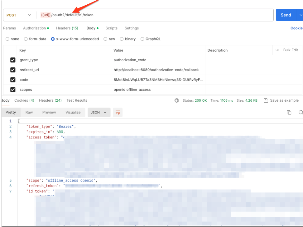
Task: Click the three-dot options icon near Bulk Edit
Action: click(277, 50)
